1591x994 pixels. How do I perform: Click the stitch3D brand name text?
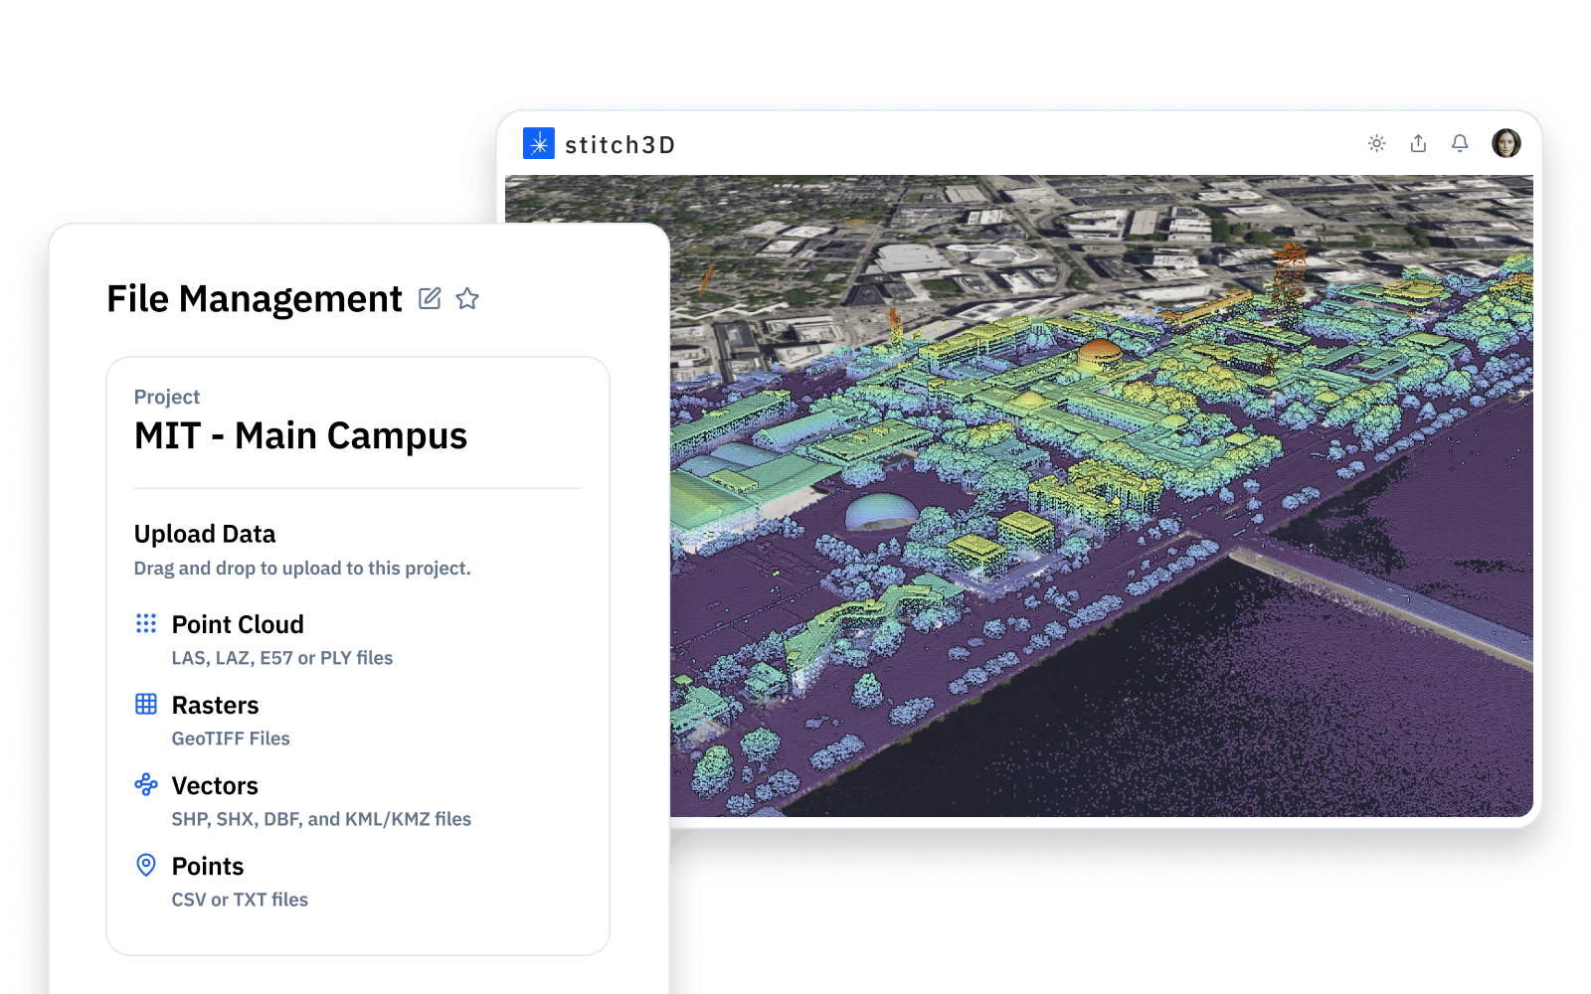pos(620,145)
